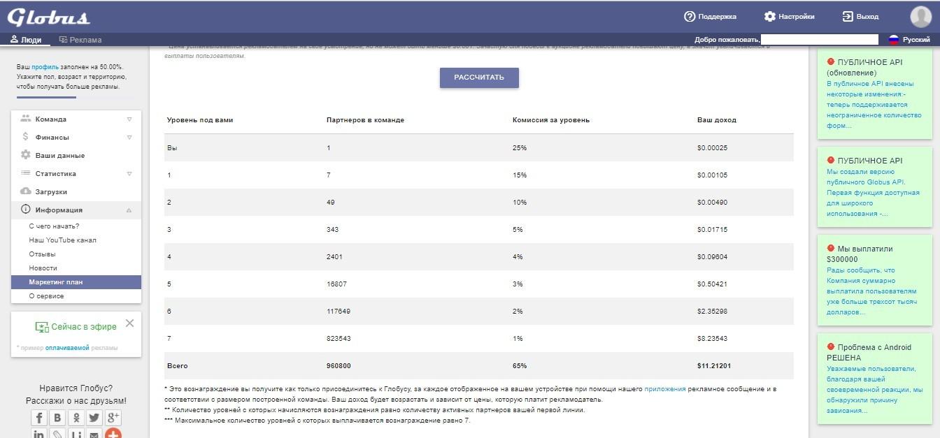Image resolution: width=940 pixels, height=438 pixels.
Task: Click the Загрузки cloud icon
Action: pyautogui.click(x=26, y=191)
